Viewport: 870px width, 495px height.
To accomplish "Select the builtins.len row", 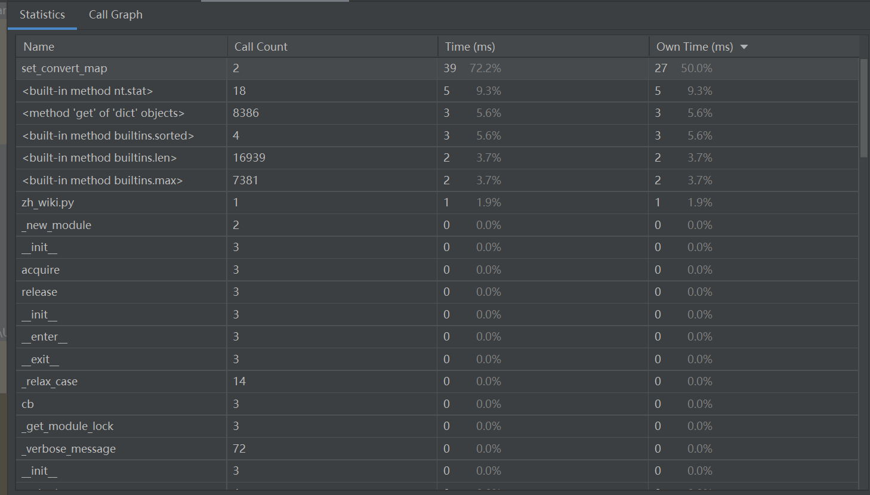I will [x=99, y=158].
